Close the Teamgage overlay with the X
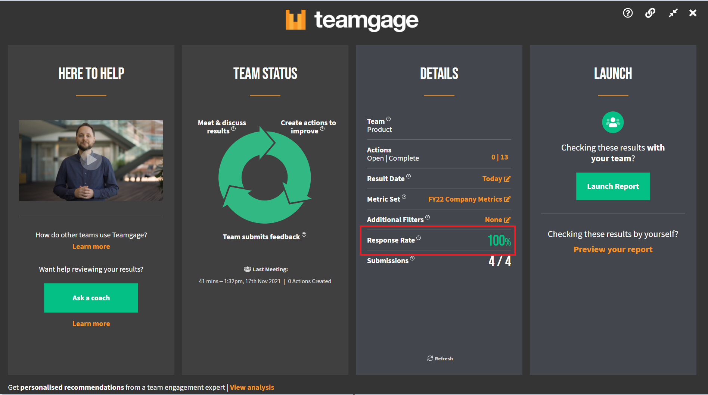This screenshot has width=708, height=395. pos(693,13)
